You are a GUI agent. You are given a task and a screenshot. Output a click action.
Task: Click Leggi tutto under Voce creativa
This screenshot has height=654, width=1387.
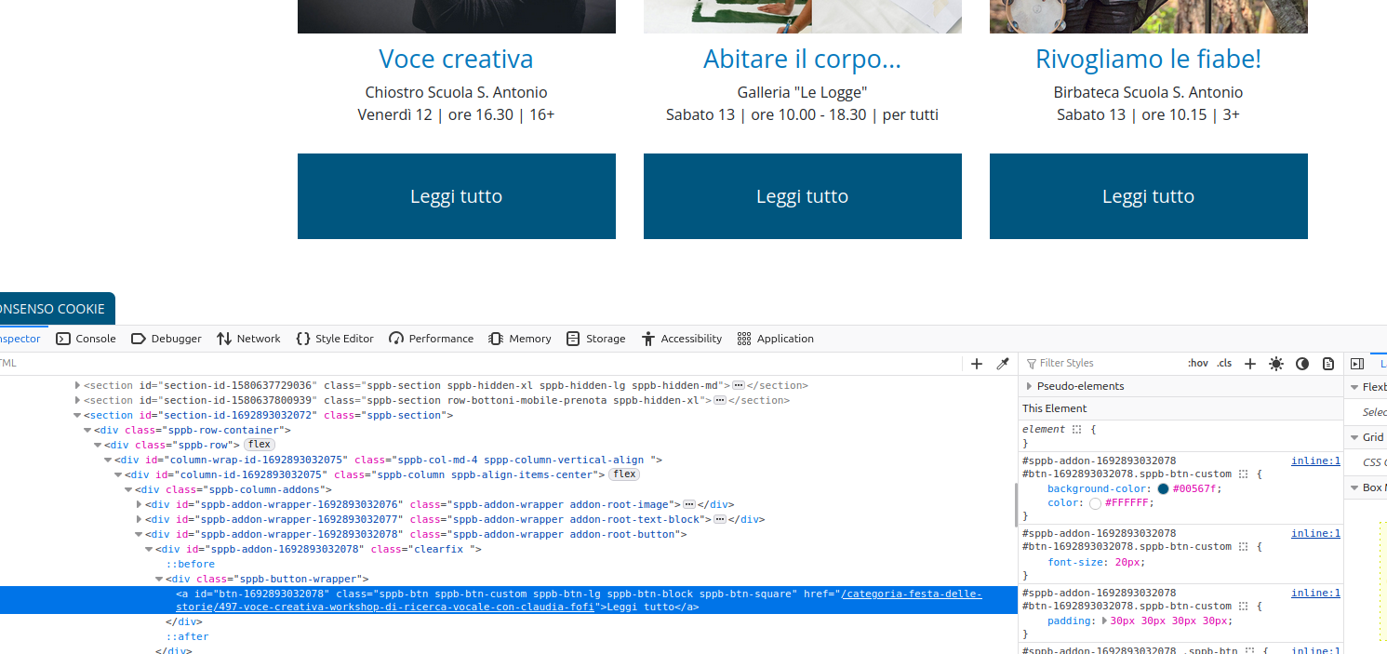tap(456, 196)
